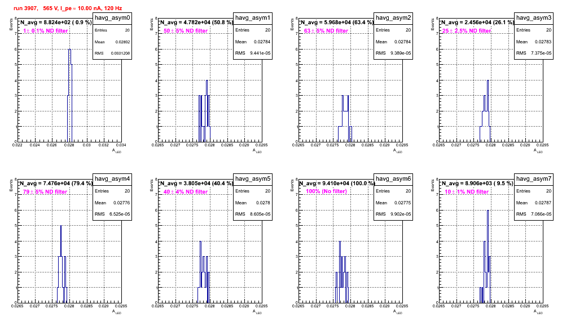Select the havg_asym5 stats box title
Screen dimensions: 562x322
[x=253, y=179]
